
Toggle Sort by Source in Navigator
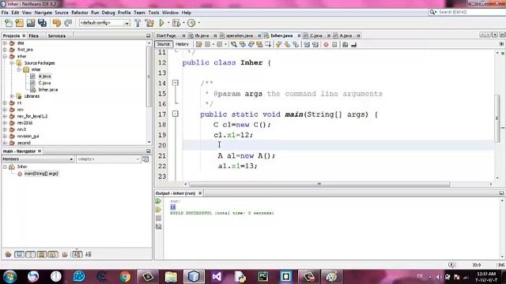tap(89, 254)
